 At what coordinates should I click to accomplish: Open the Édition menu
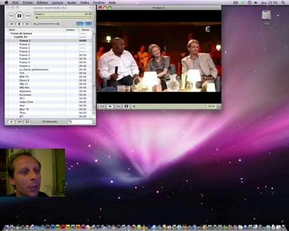[42, 2]
